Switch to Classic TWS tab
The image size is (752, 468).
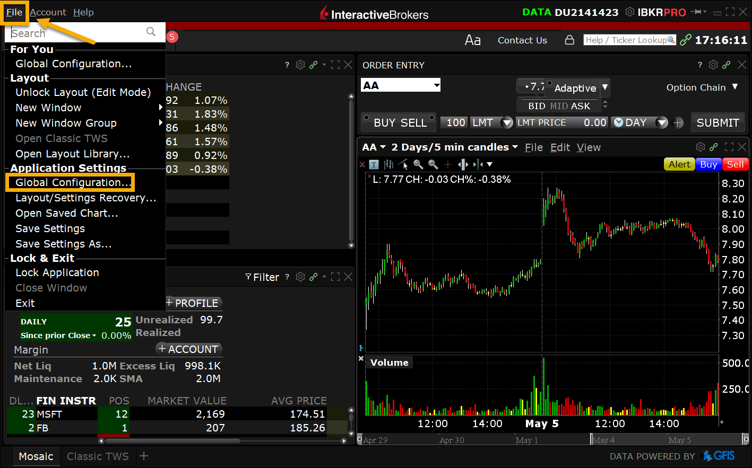tap(98, 456)
